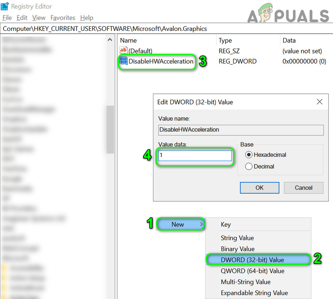
Task: Click the REG_SZ type cell
Action: click(229, 51)
